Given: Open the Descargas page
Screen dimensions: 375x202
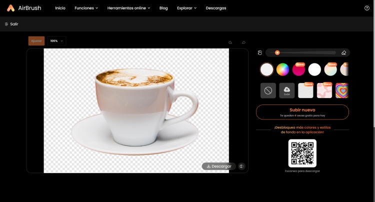Looking at the screenshot, I should tap(216, 8).
